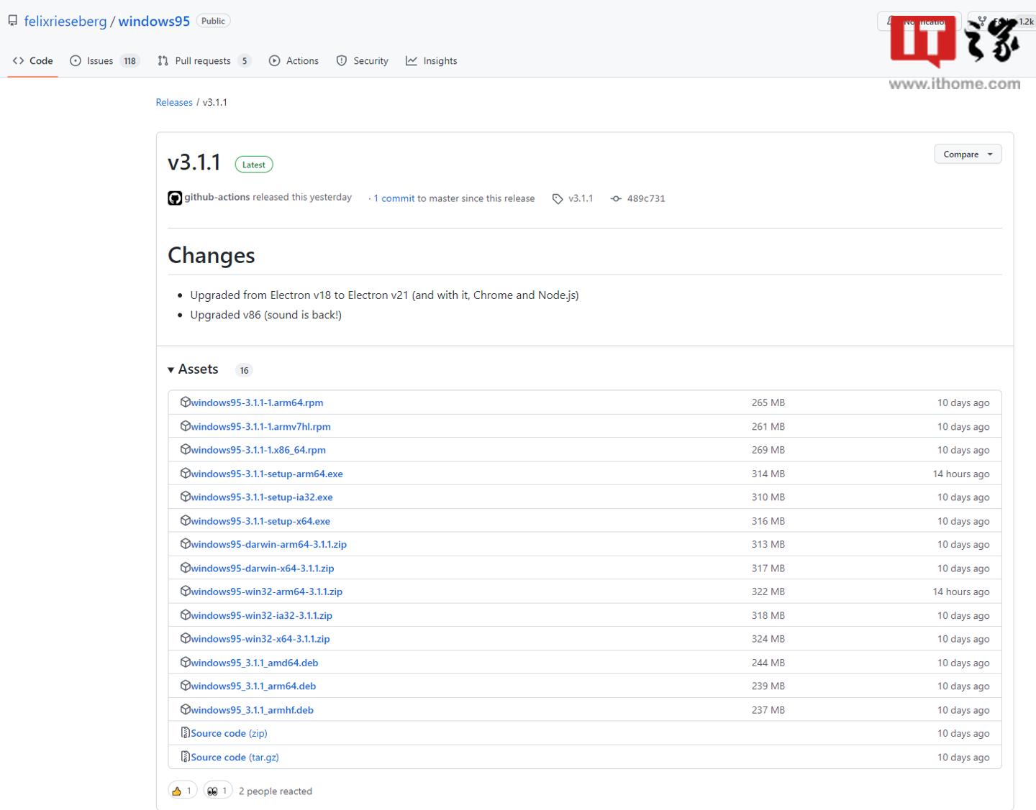Switch to the Pull requests tab

(x=204, y=60)
